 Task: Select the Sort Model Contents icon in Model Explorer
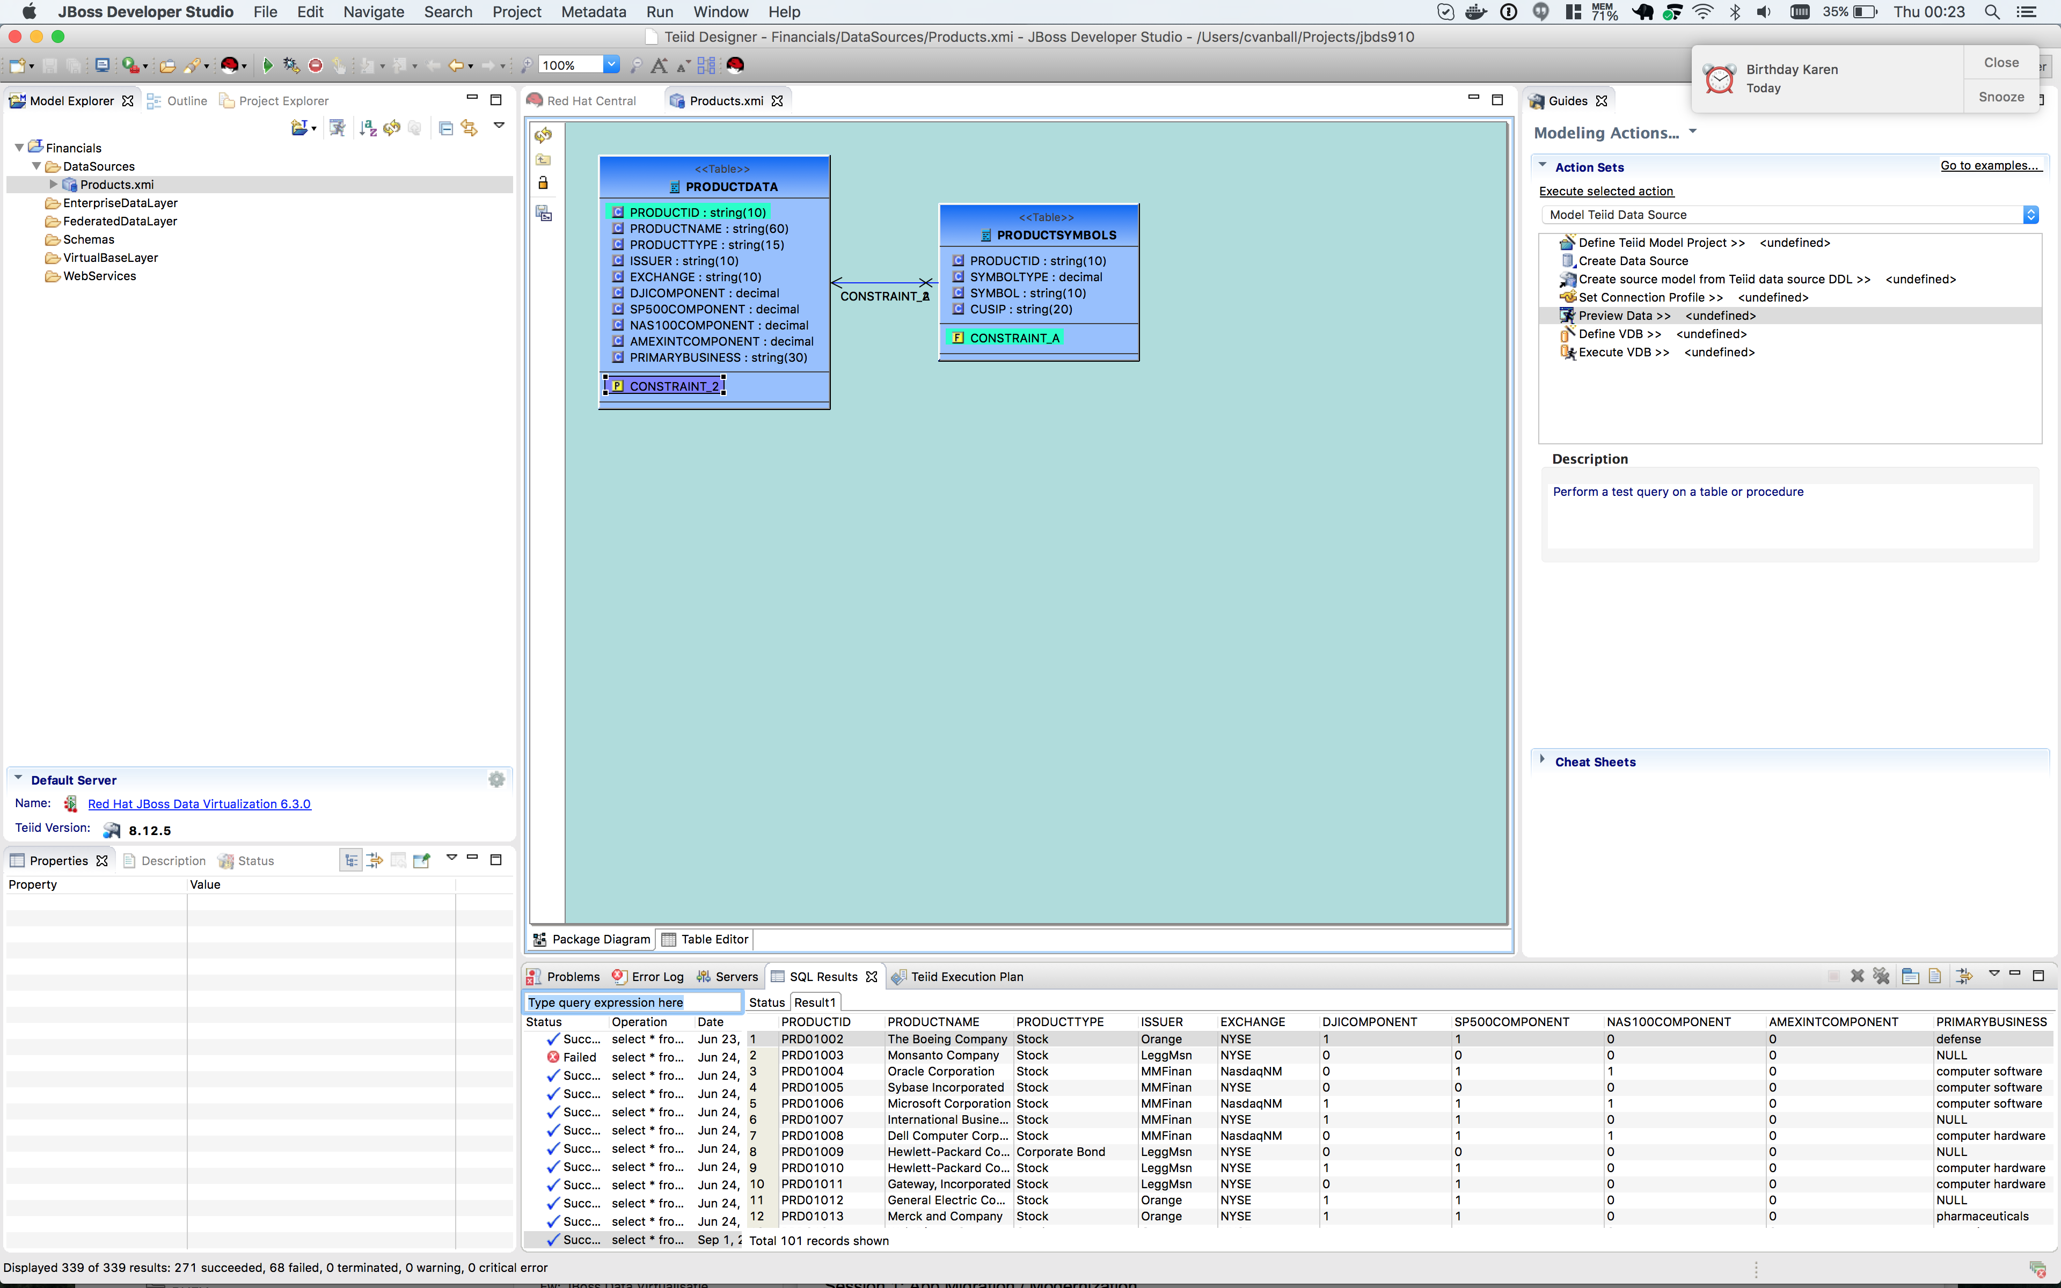[368, 128]
